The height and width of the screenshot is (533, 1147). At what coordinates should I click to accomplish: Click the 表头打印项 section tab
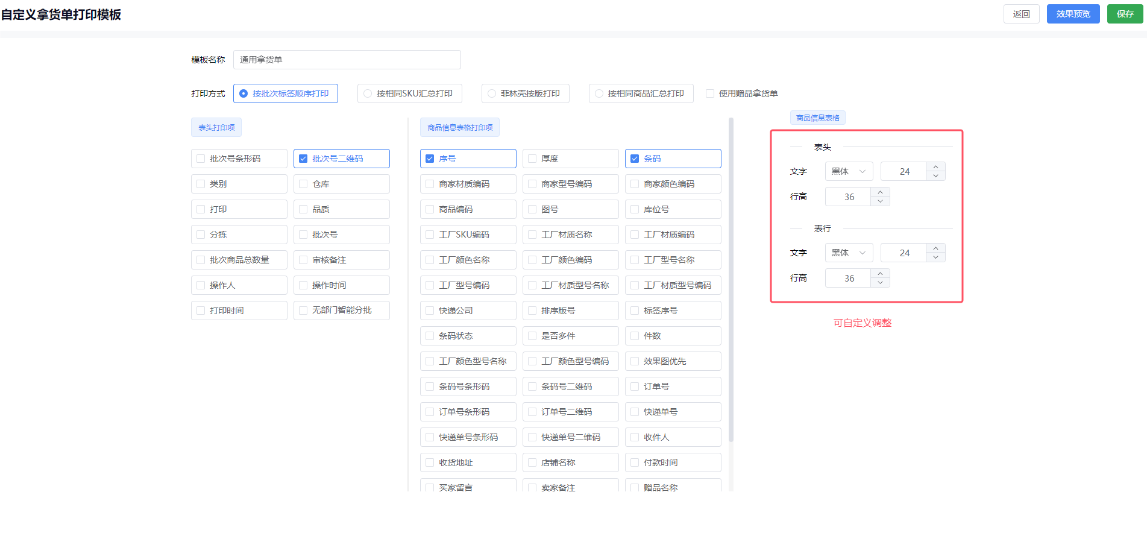coord(216,127)
